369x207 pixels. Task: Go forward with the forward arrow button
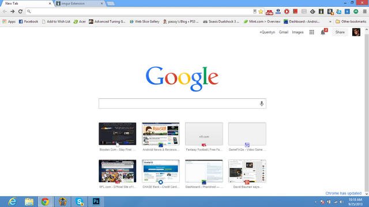coord(13,11)
